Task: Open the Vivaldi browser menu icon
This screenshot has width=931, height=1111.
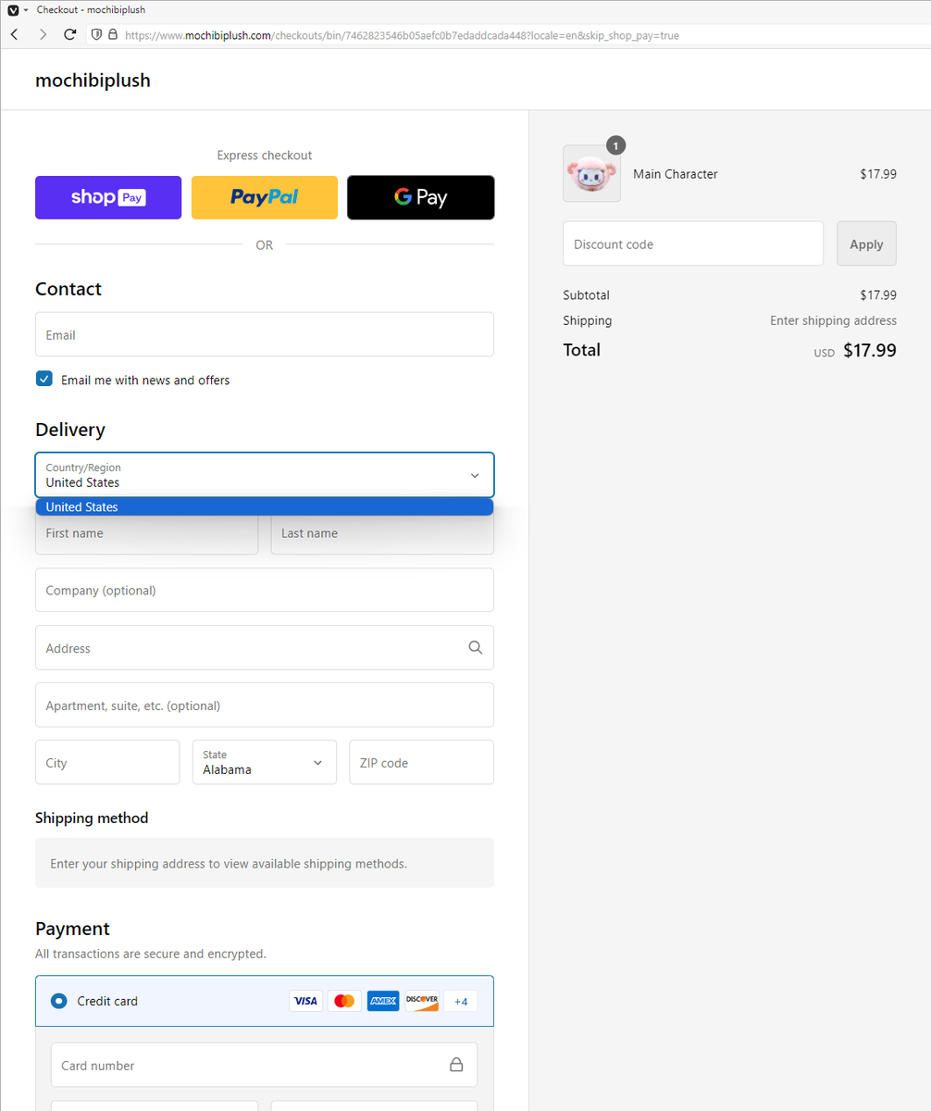Action: pos(13,9)
